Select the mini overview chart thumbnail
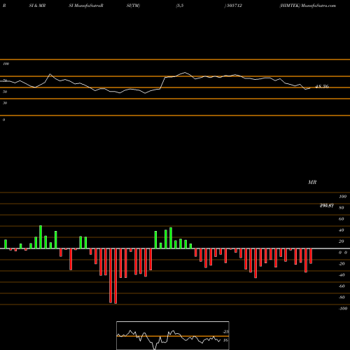 tap(173, 335)
